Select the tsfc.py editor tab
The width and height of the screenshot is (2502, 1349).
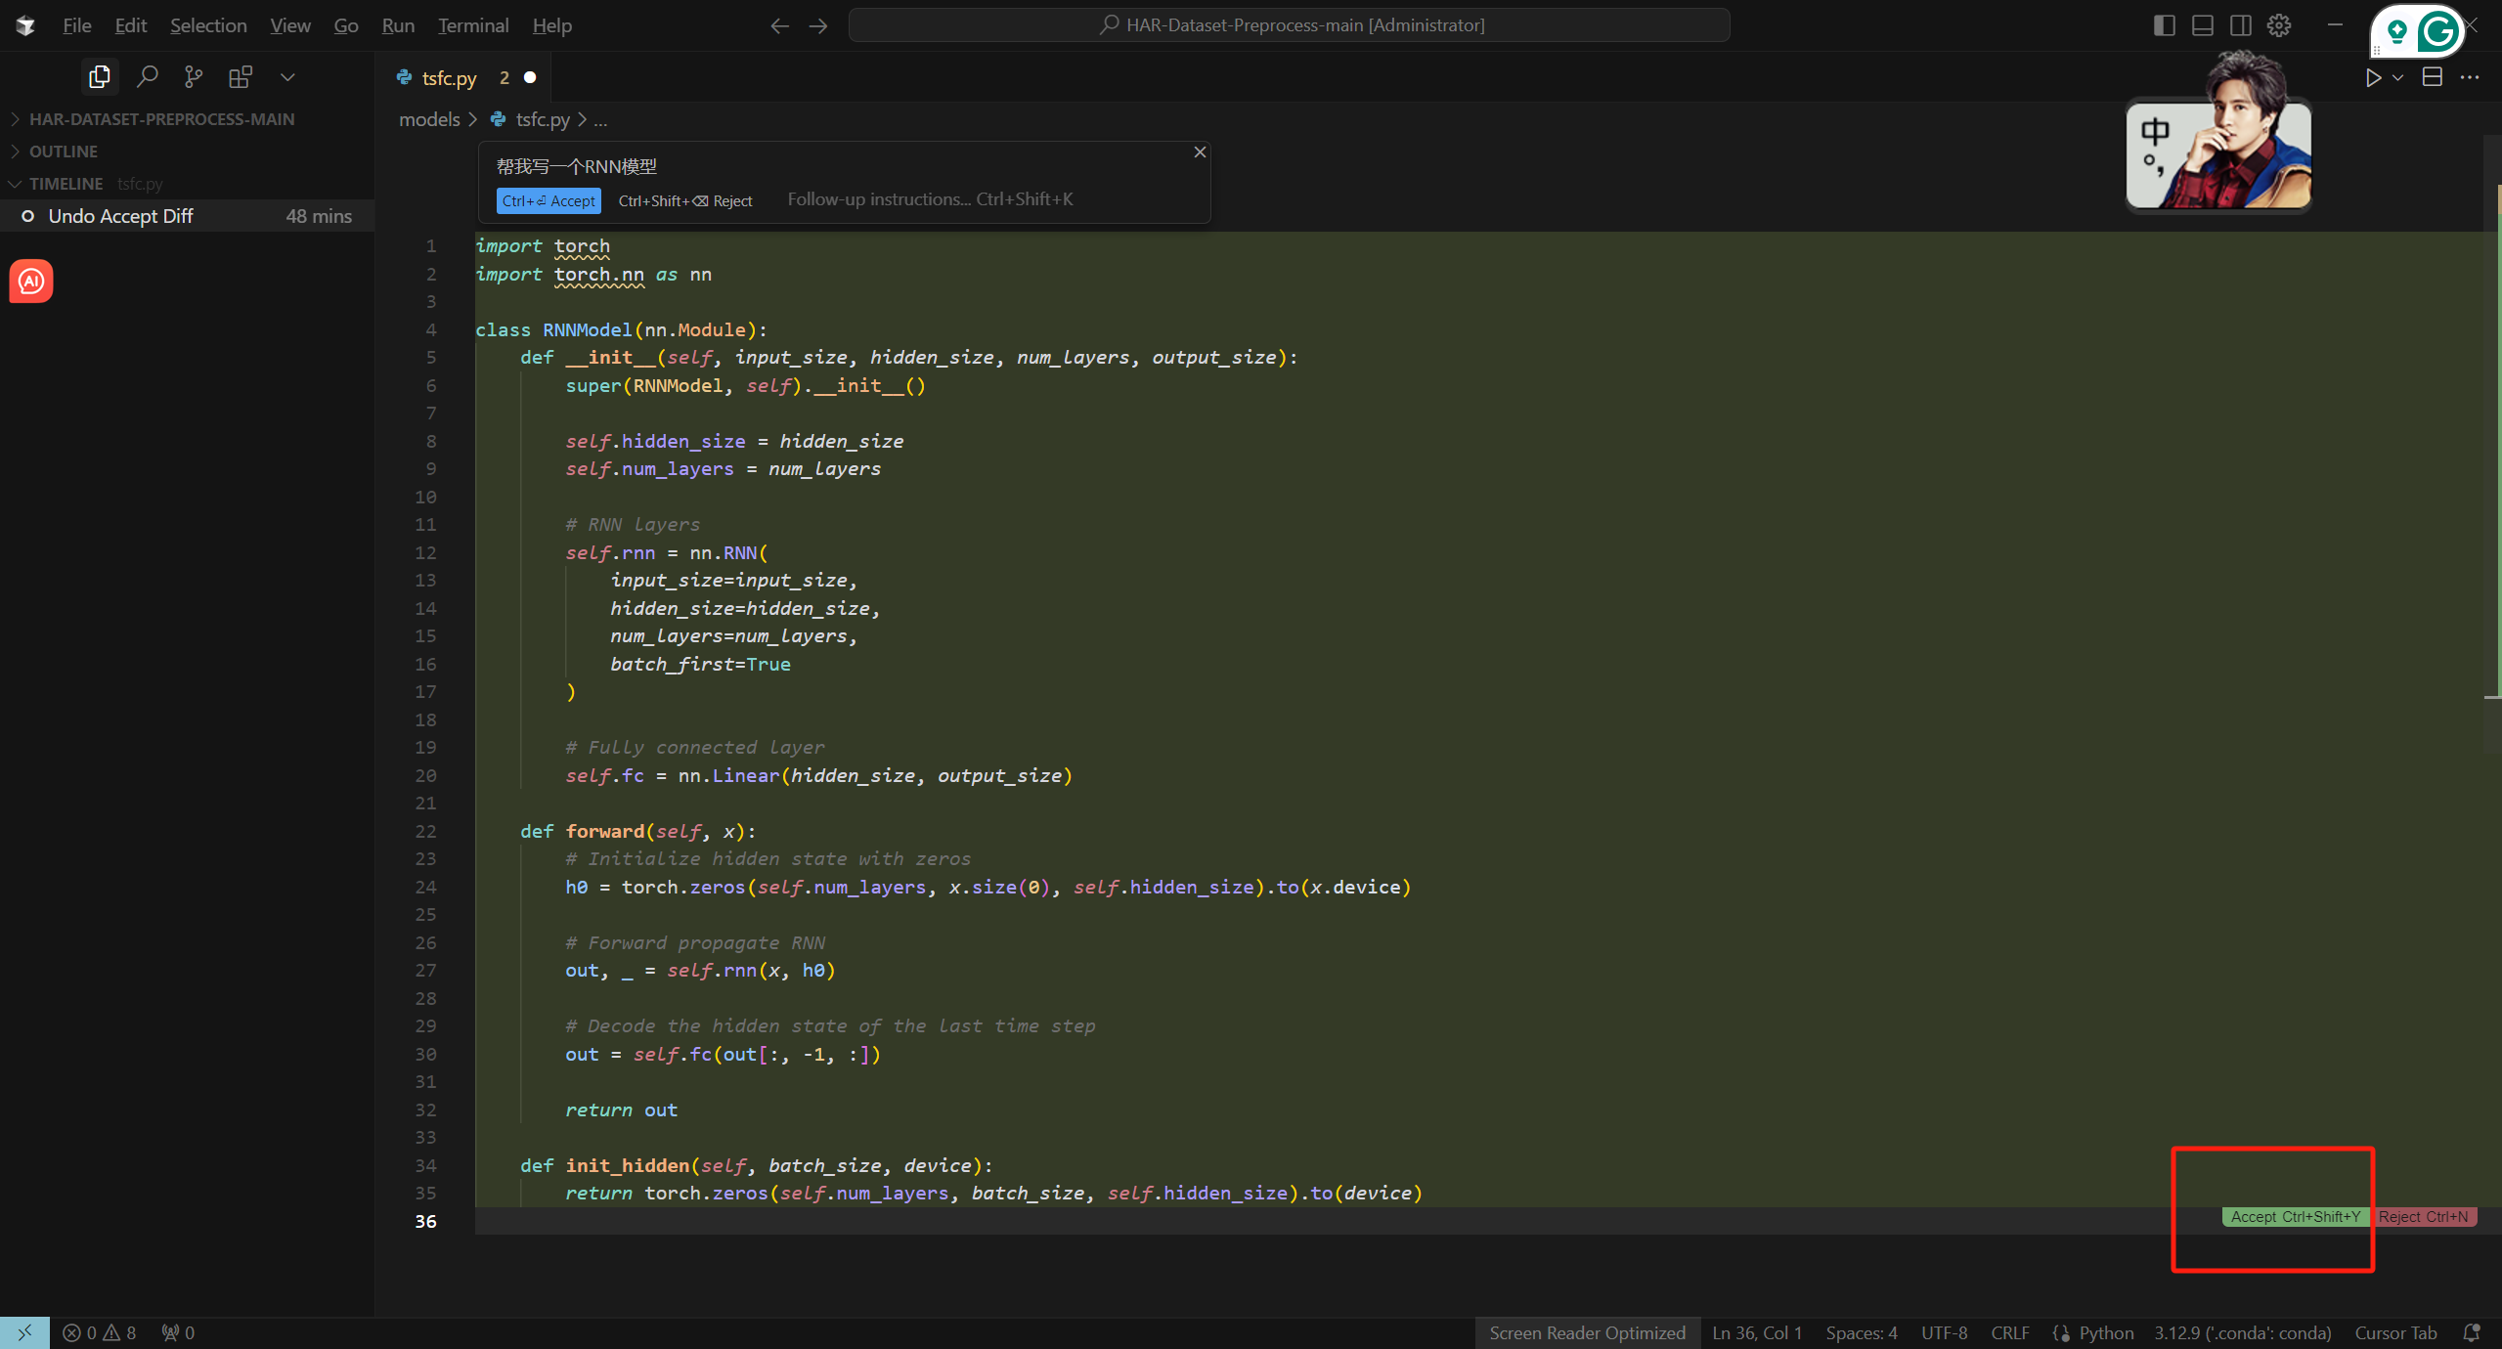(449, 78)
